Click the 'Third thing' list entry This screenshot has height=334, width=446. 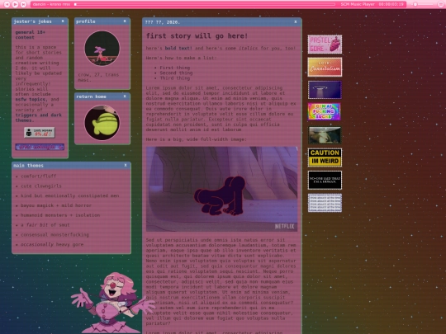pos(174,78)
